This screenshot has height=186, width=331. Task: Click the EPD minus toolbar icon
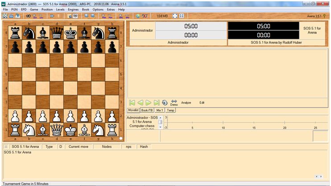127,16
